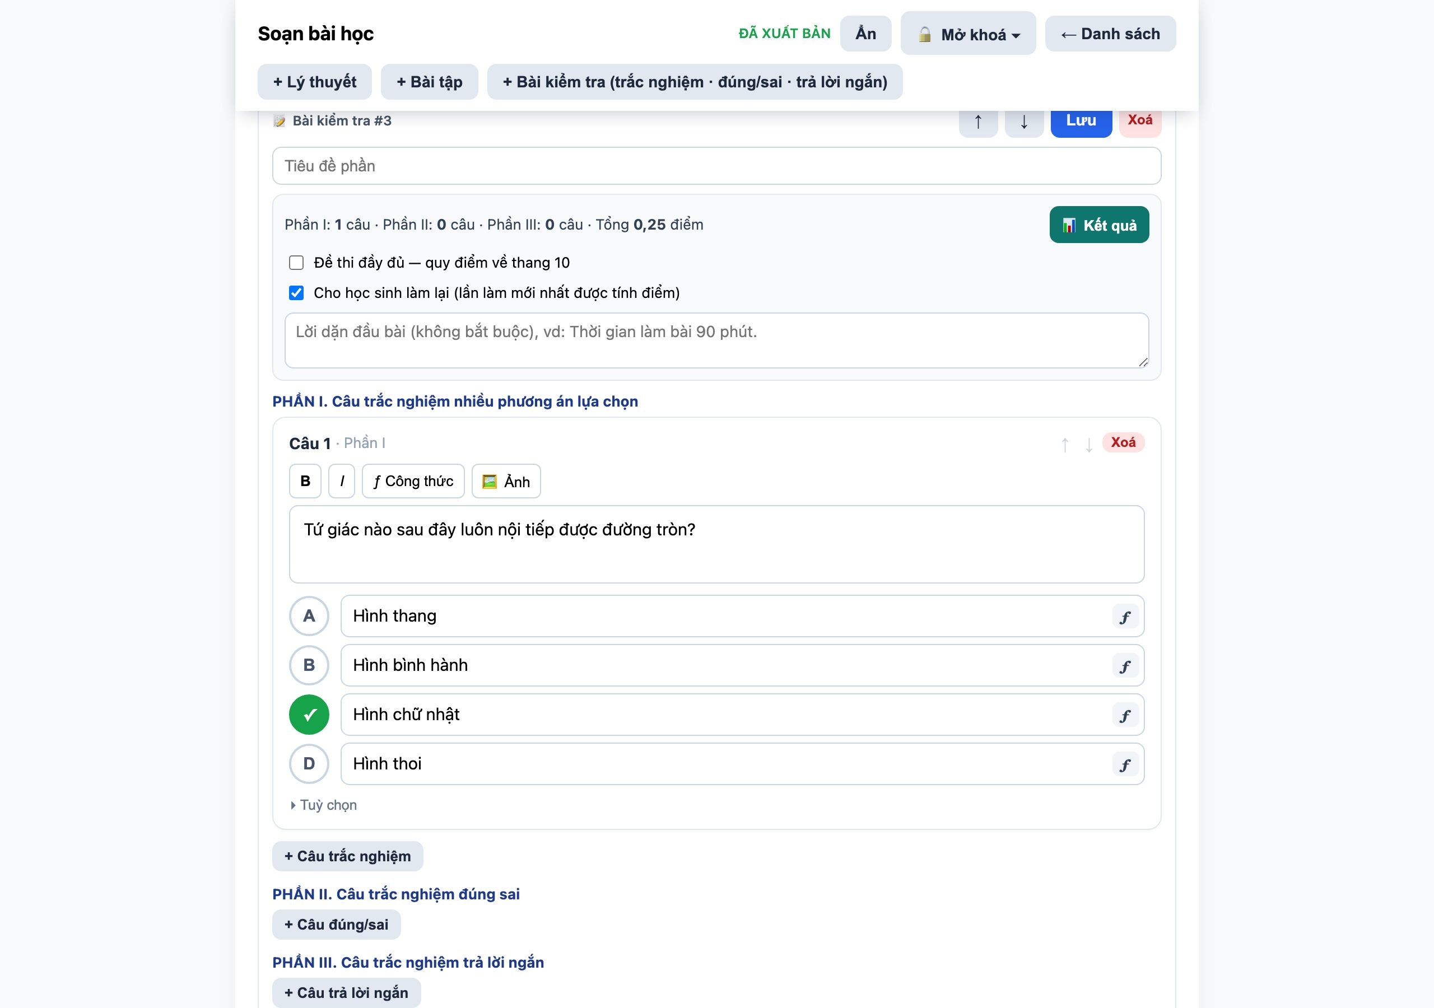The image size is (1434, 1008).
Task: Open the Mở khoá dropdown
Action: click(x=968, y=34)
